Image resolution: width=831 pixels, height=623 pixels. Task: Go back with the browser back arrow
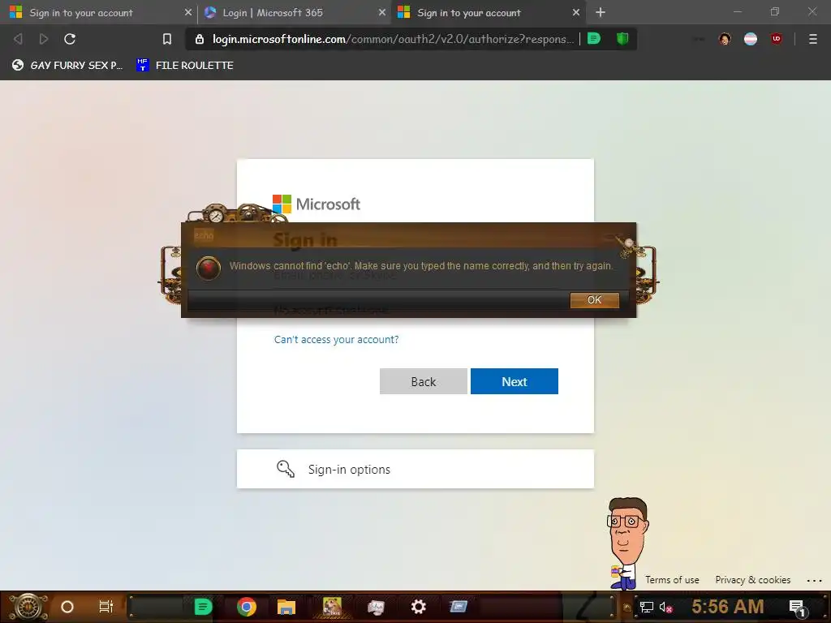click(18, 39)
